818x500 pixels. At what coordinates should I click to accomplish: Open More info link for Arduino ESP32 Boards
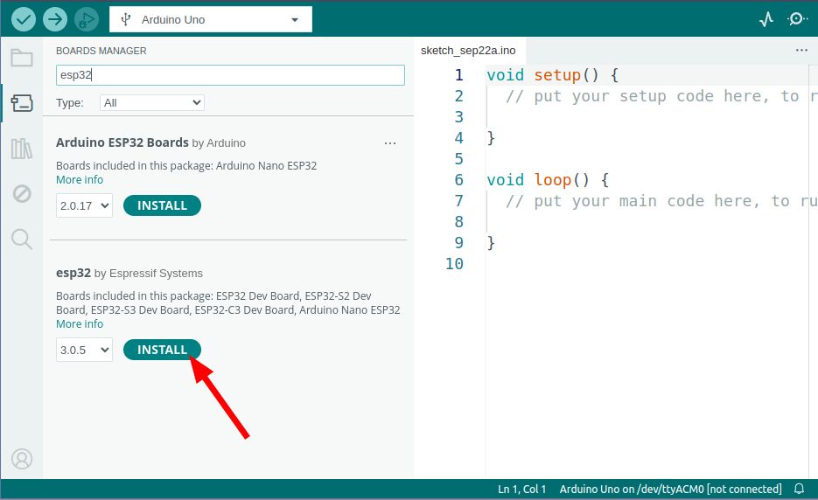tap(80, 180)
